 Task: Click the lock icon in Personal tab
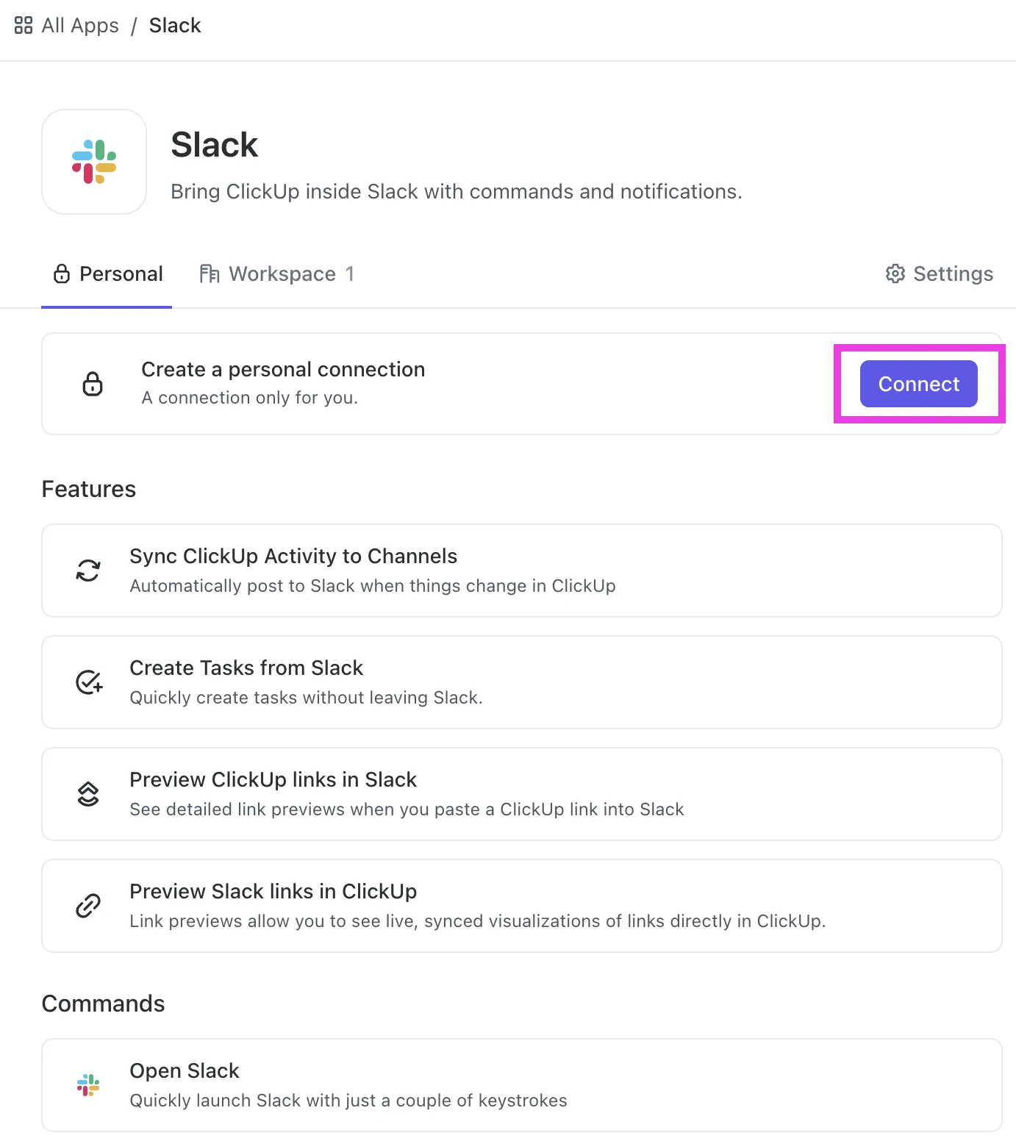click(x=62, y=274)
